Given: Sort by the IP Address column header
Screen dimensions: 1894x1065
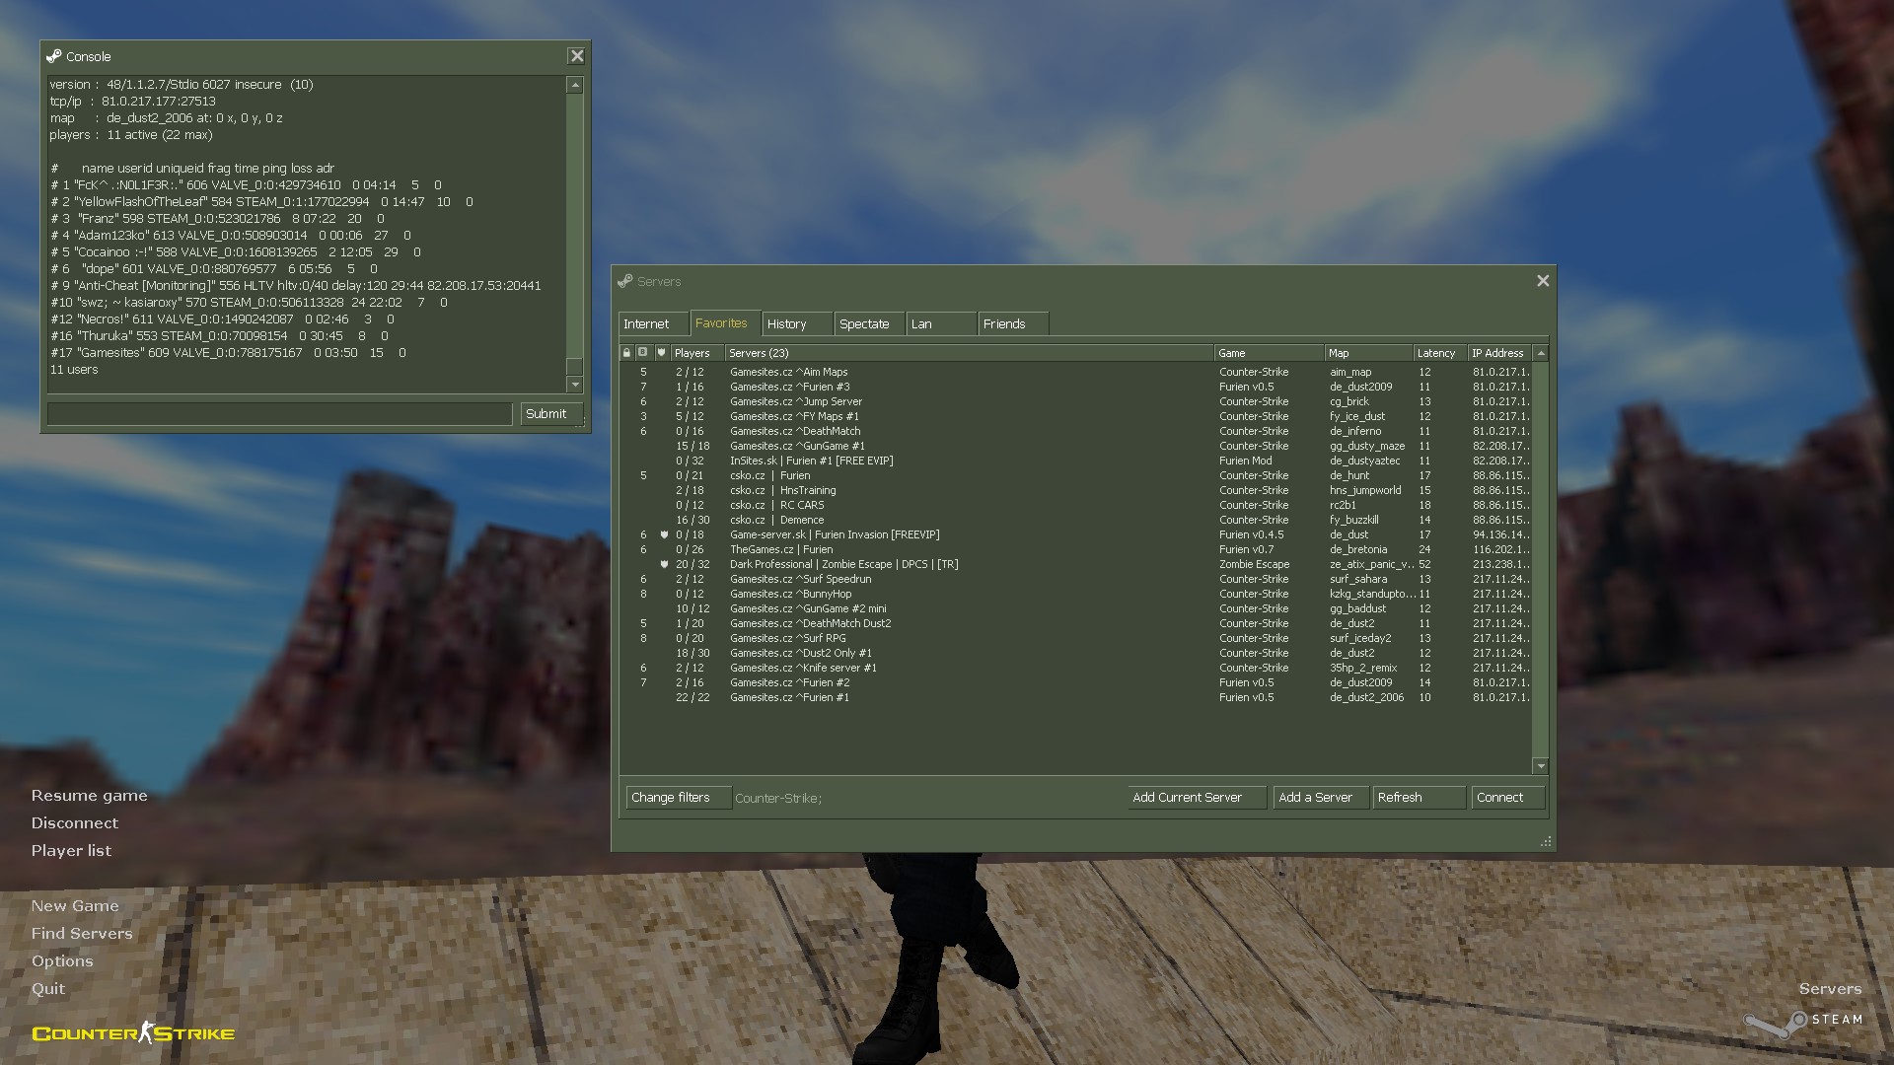Looking at the screenshot, I should (x=1500, y=353).
